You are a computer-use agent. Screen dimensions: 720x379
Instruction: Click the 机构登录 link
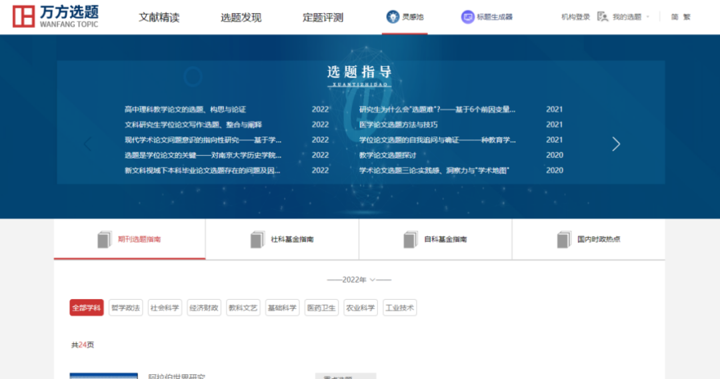575,17
